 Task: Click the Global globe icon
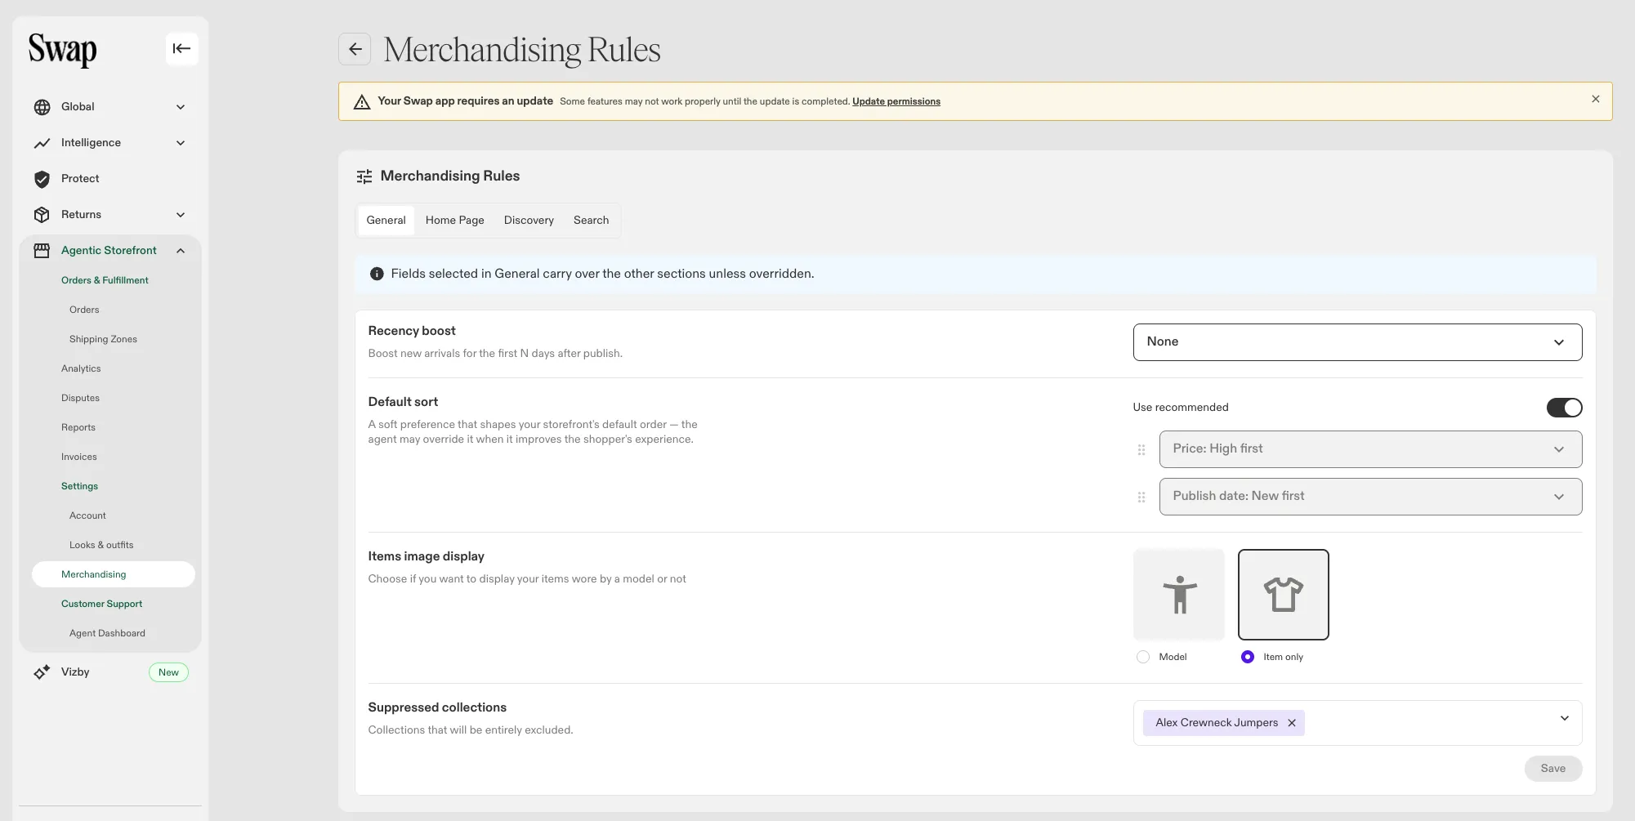(x=42, y=107)
